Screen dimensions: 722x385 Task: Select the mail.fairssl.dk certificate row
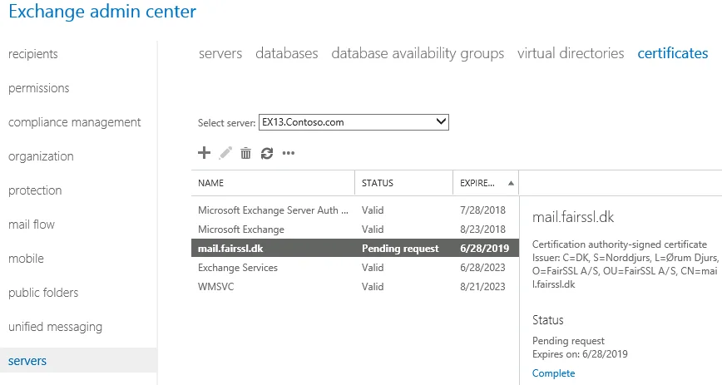coord(355,249)
